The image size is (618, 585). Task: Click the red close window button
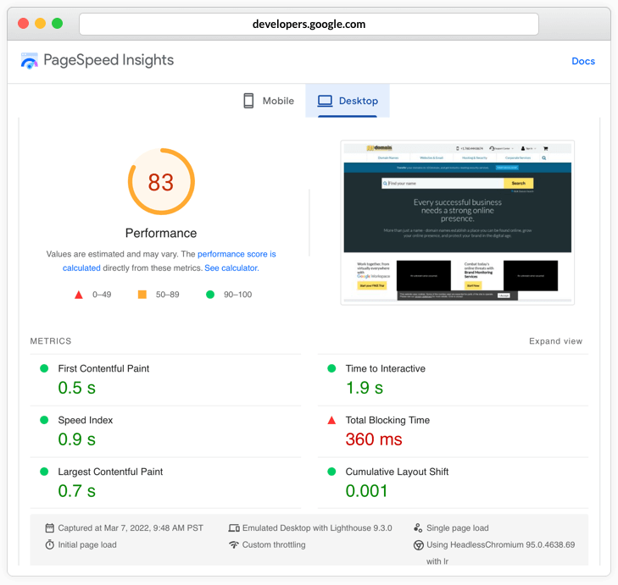pos(23,24)
